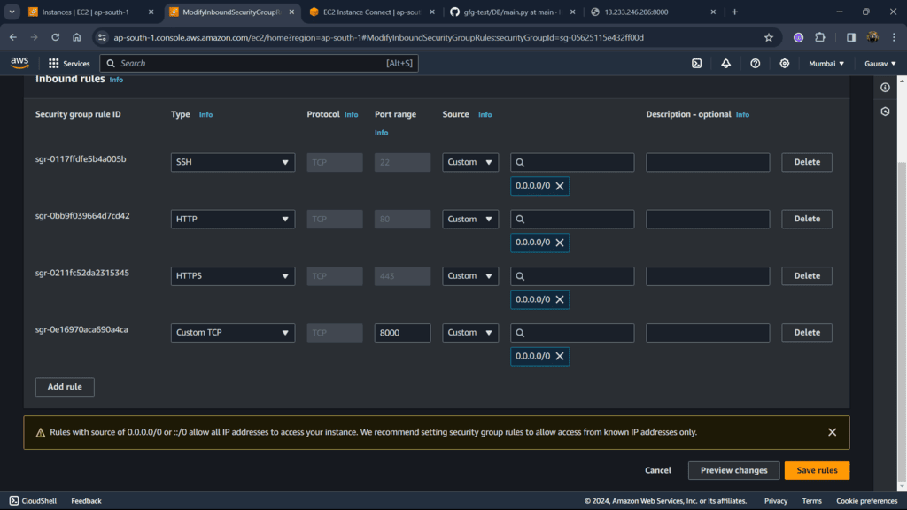Viewport: 907px width, 510px height.
Task: Open Source dropdown for the HTTPS rule
Action: pyautogui.click(x=470, y=276)
